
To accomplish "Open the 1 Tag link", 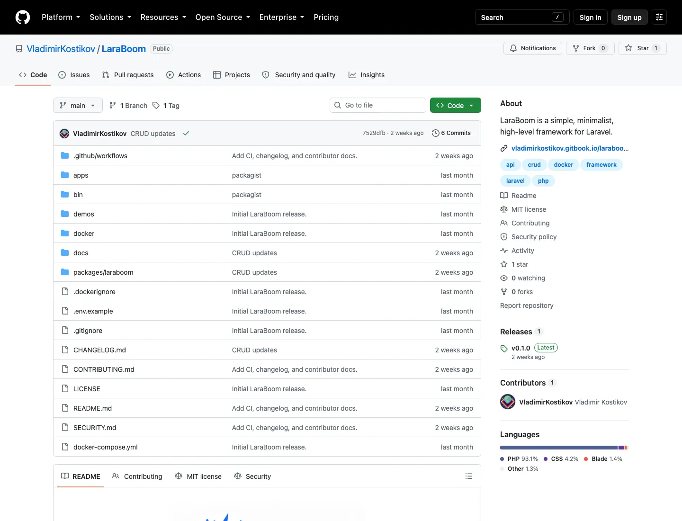I will point(166,105).
